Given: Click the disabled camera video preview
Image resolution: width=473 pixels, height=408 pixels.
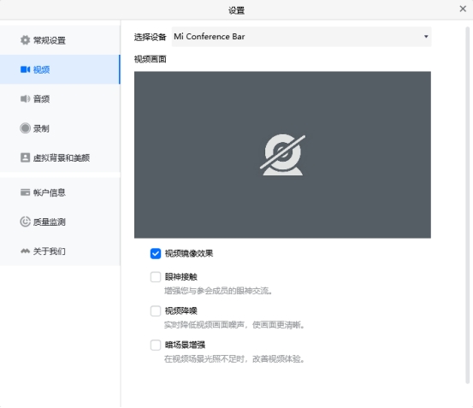Looking at the screenshot, I should click(x=282, y=155).
